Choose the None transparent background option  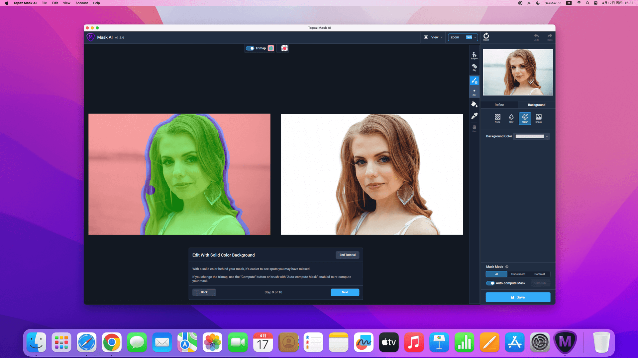pyautogui.click(x=497, y=118)
